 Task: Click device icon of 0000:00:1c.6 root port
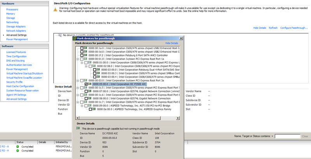pos(86,95)
